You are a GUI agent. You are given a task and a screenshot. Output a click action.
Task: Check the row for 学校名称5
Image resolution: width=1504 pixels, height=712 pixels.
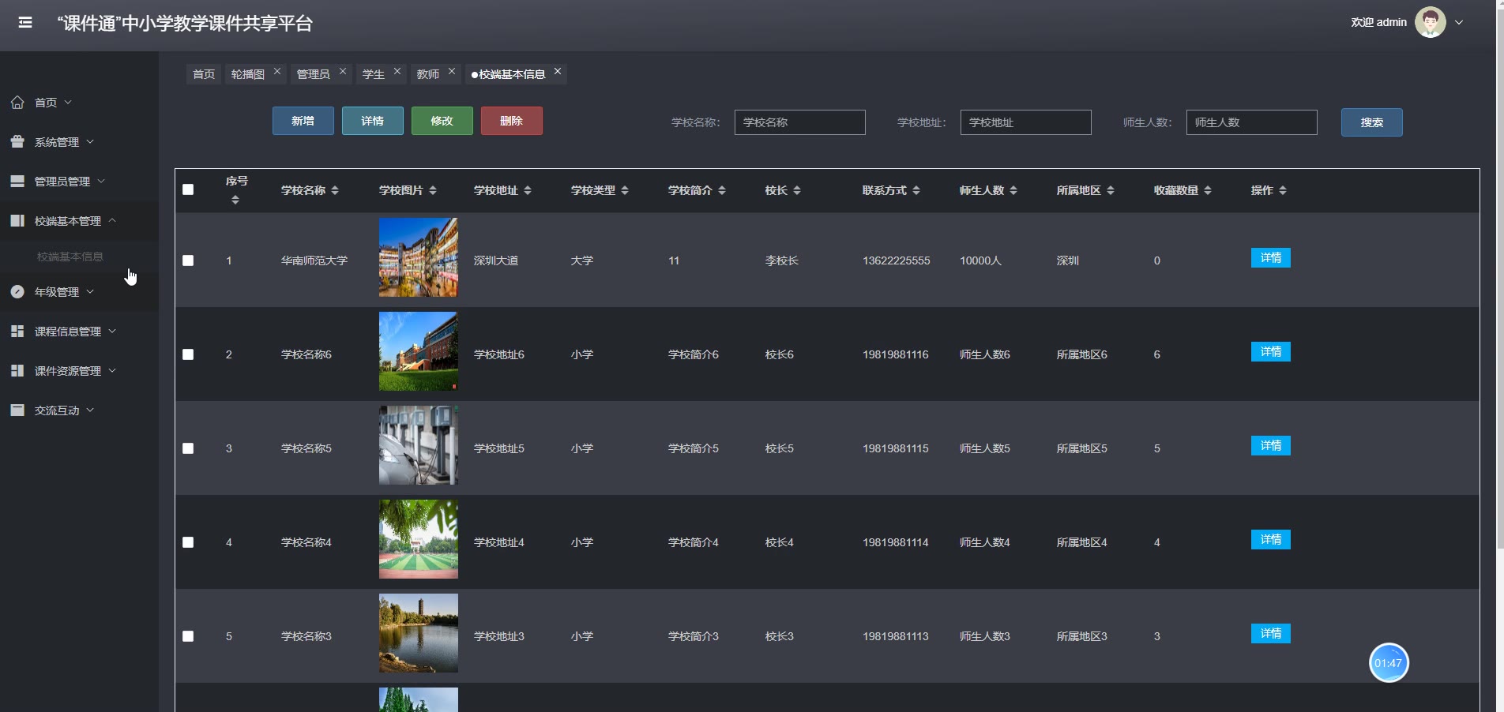click(188, 448)
